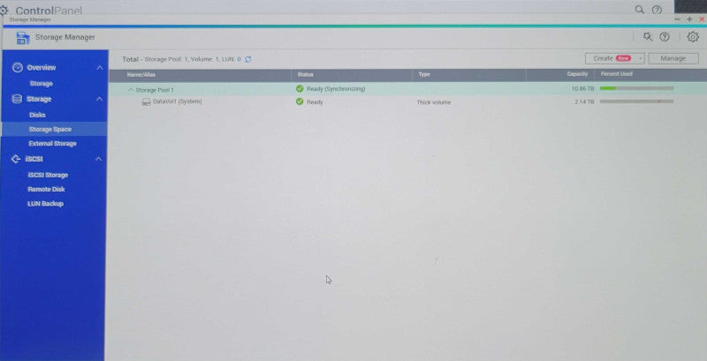Viewport: 707px width, 361px height.
Task: Click the Storage database icon in sidebar
Action: pos(17,99)
